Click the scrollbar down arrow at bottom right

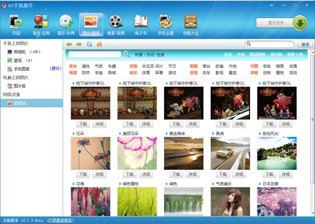[313, 214]
